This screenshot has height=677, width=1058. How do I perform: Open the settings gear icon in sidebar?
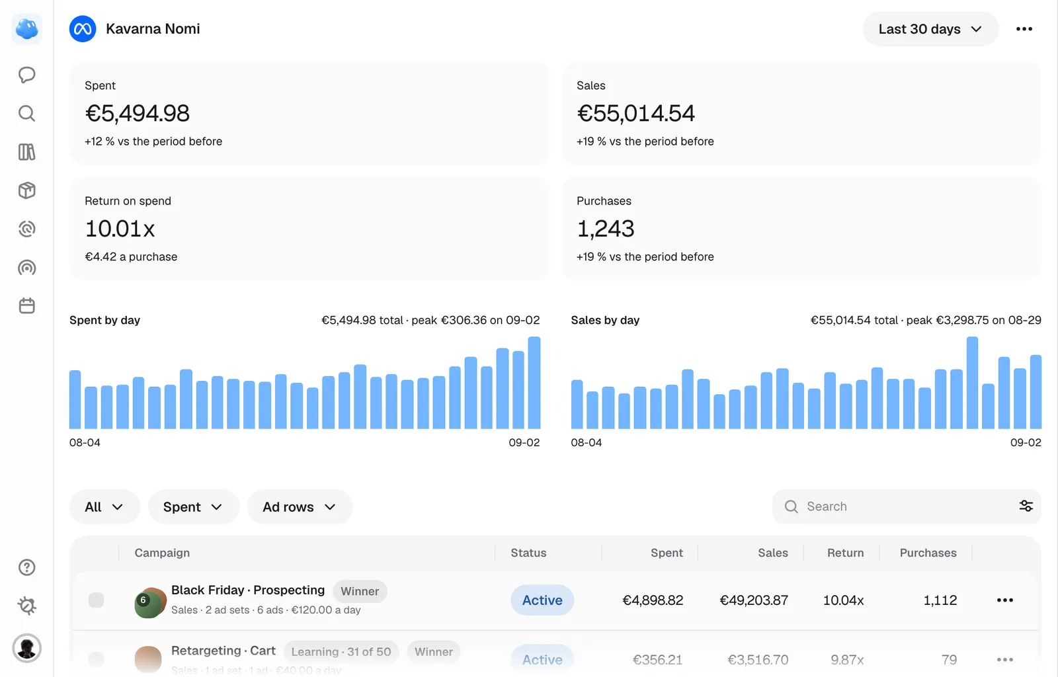coord(27,606)
